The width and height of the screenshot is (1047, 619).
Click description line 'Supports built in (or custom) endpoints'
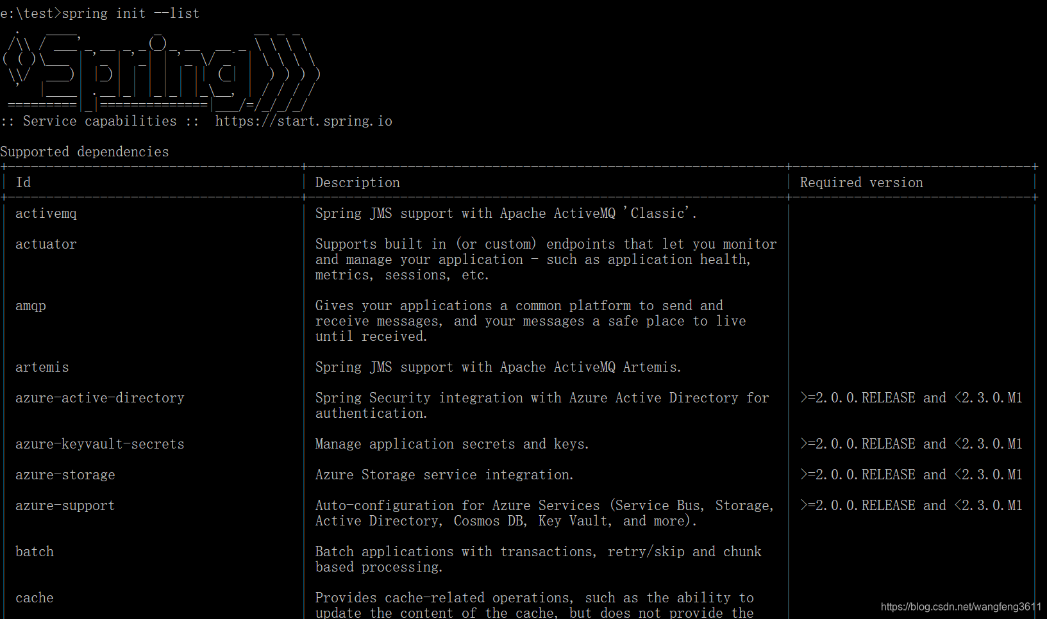point(546,244)
